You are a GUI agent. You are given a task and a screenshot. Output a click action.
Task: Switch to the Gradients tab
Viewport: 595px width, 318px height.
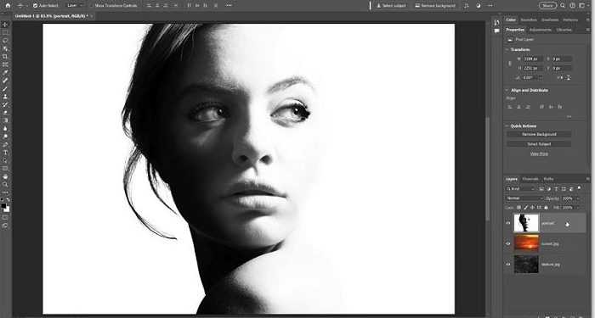(550, 20)
